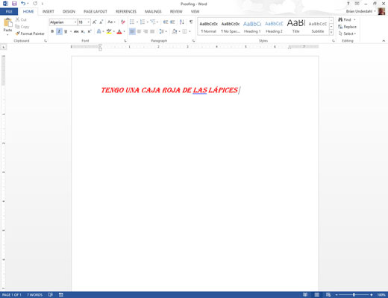The height and width of the screenshot is (298, 388).
Task: Open highlight color dropdown arrow
Action: pyautogui.click(x=113, y=31)
